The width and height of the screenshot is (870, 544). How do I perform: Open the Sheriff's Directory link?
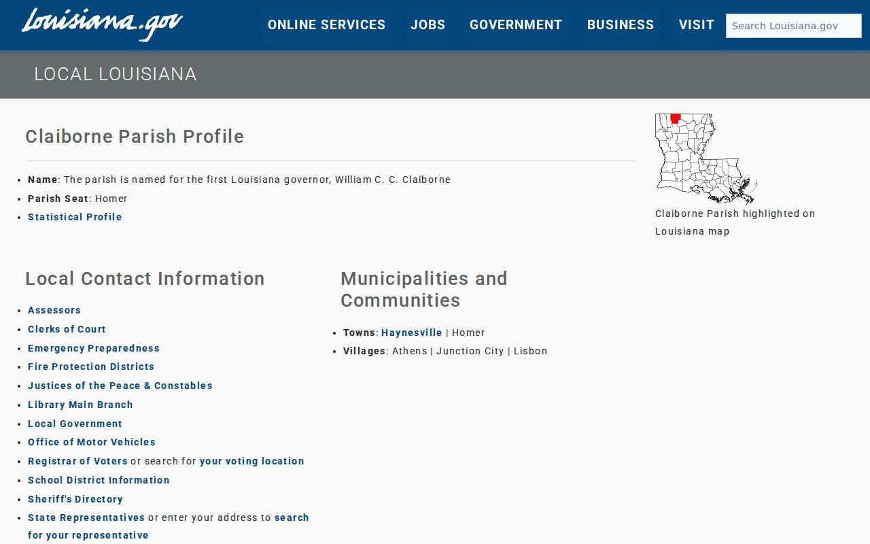[x=75, y=499]
